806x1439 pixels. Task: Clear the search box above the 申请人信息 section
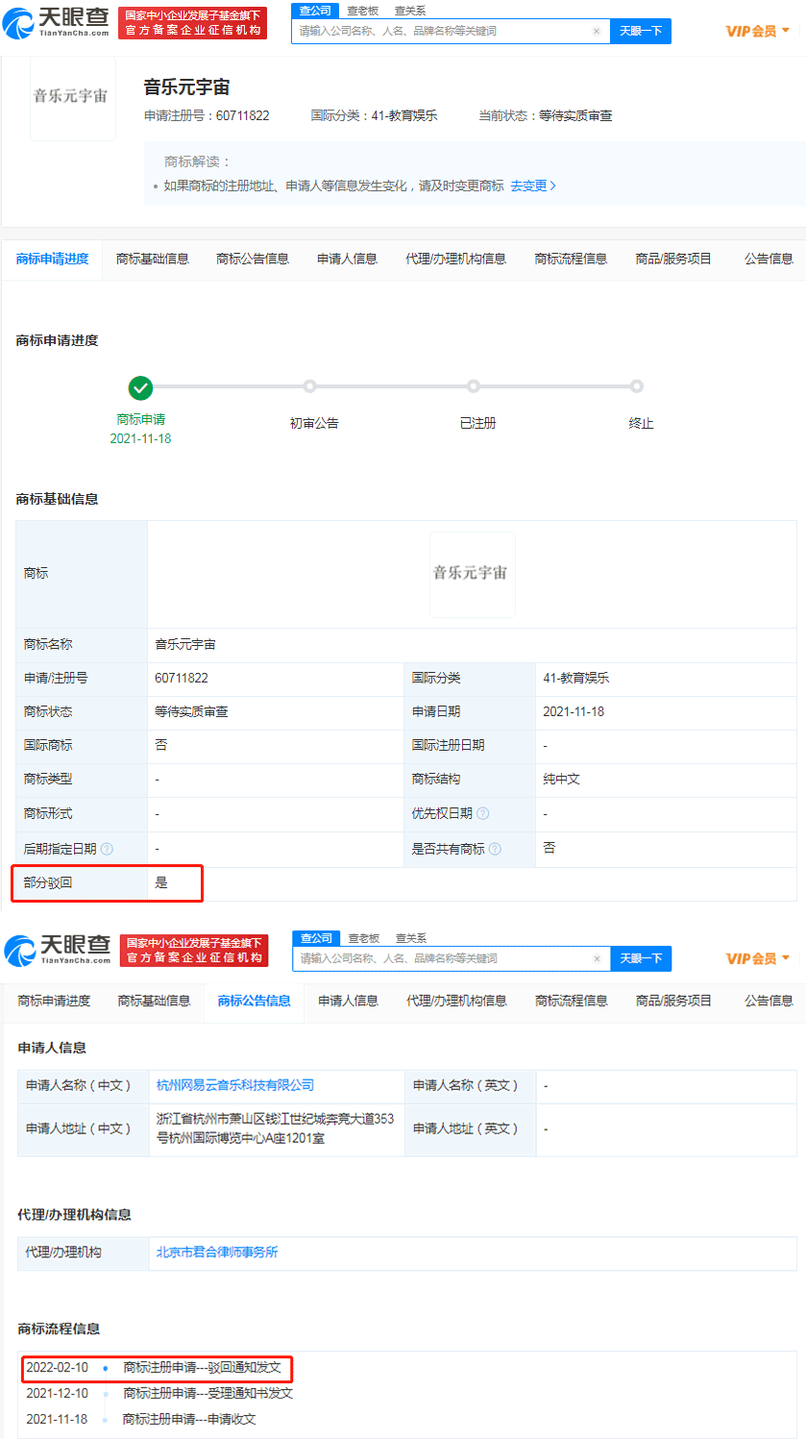tap(597, 958)
